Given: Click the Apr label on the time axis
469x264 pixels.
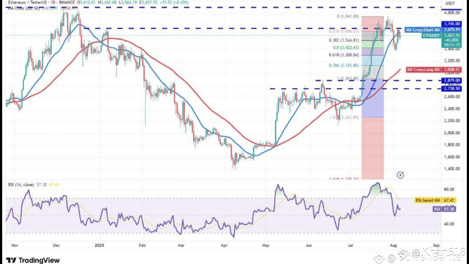Looking at the screenshot, I should coord(224,245).
